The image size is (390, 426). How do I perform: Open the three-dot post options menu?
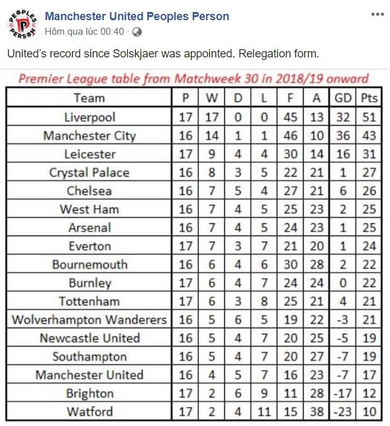[377, 15]
